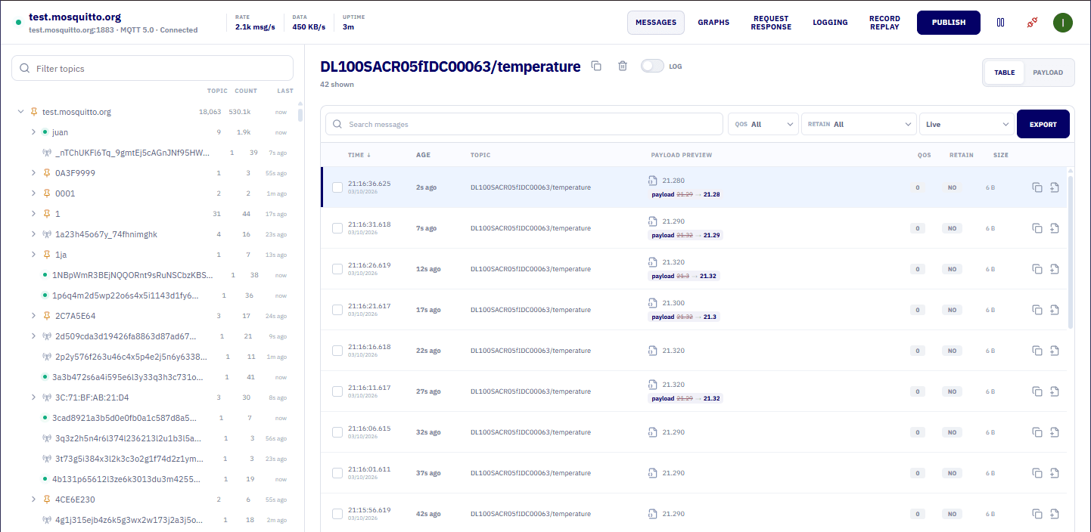This screenshot has width=1091, height=532.
Task: Click the Filter topics search field
Action: click(x=152, y=68)
